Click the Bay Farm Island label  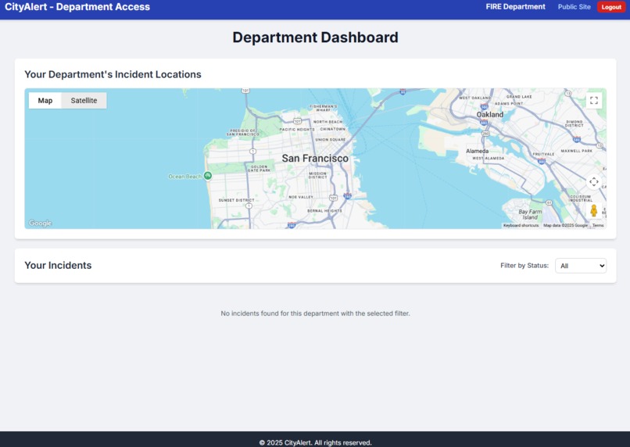tap(530, 214)
